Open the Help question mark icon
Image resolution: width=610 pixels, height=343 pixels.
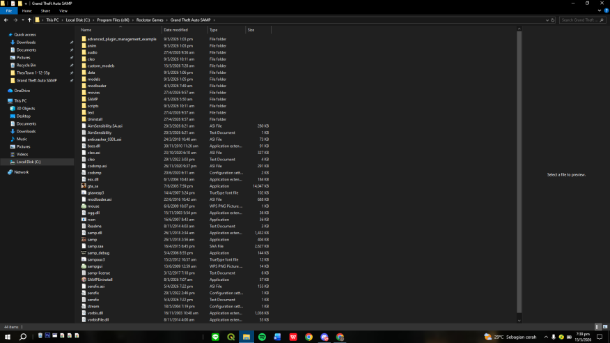(607, 11)
